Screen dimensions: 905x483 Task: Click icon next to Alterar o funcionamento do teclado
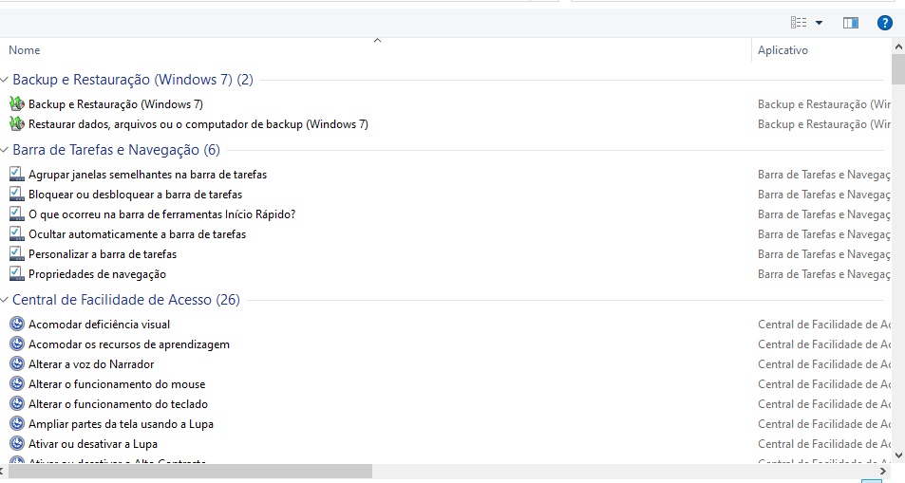[x=17, y=404]
